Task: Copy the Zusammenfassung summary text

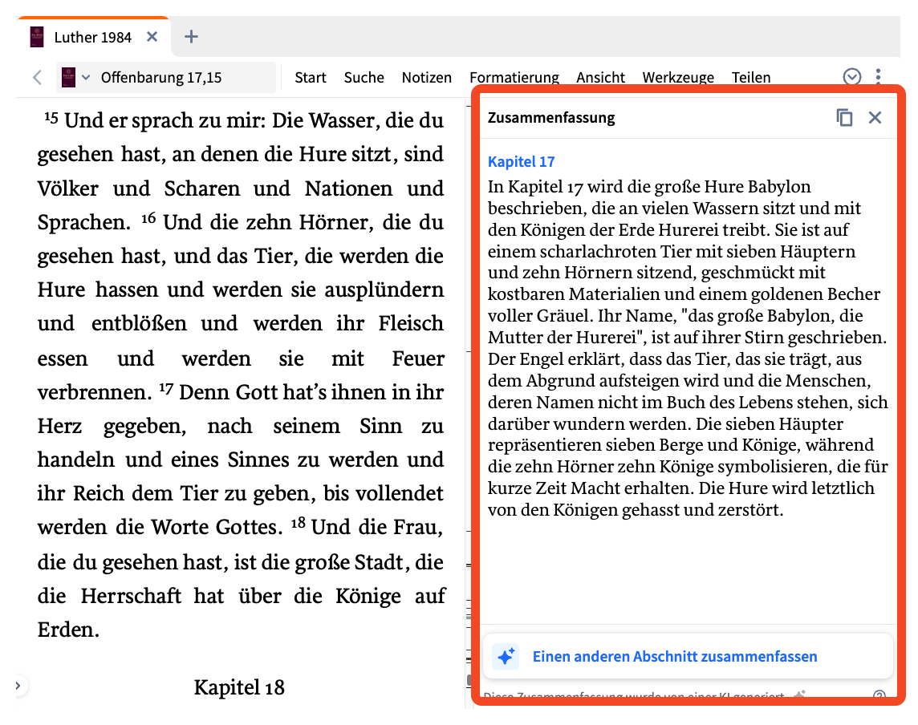Action: click(x=844, y=118)
